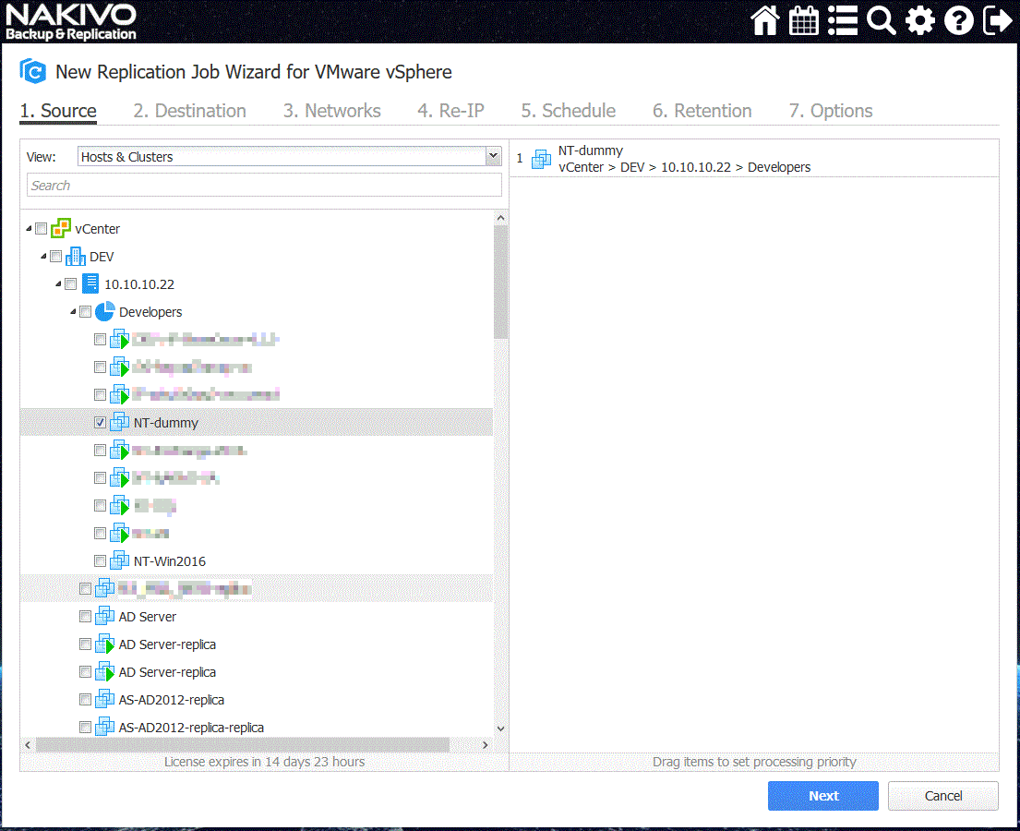Click the 10.10.10.22 host icon
This screenshot has width=1020, height=831.
[90, 283]
